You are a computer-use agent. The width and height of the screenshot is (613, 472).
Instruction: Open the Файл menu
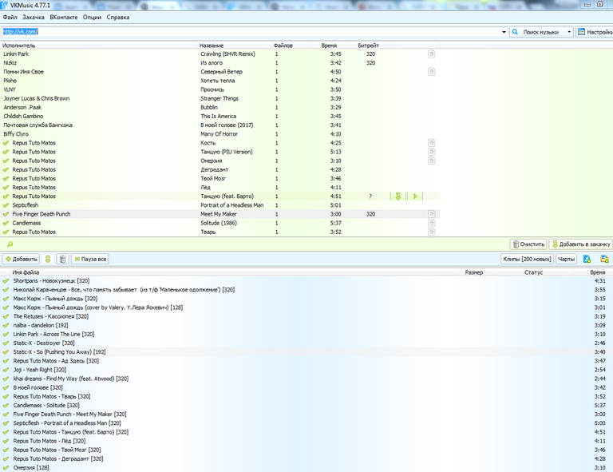coord(10,18)
